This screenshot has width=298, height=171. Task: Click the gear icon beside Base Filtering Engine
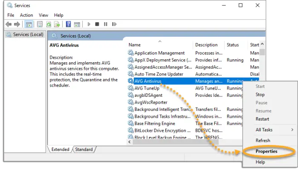pyautogui.click(x=131, y=123)
